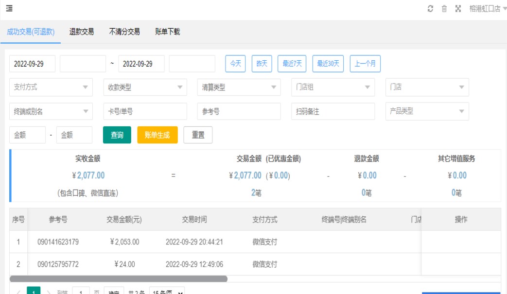Click the 卡号/单号 input field
This screenshot has width=507, height=294.
(x=145, y=111)
